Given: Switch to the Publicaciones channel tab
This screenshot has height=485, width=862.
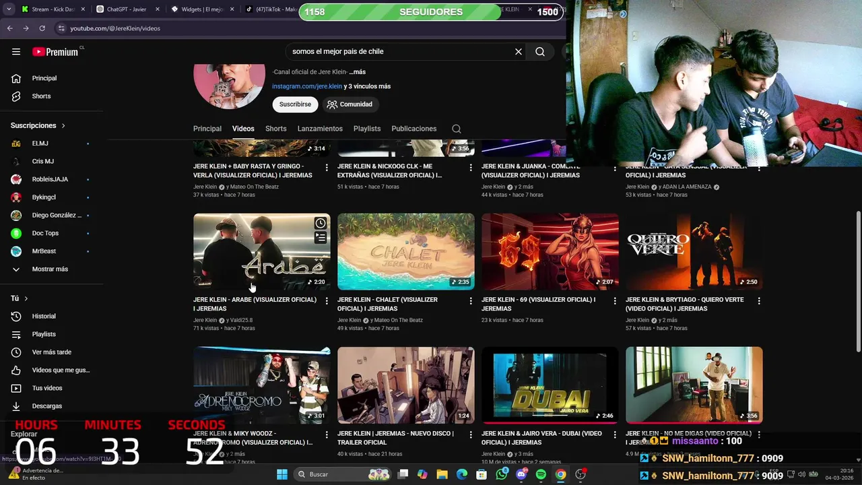Looking at the screenshot, I should pyautogui.click(x=414, y=129).
